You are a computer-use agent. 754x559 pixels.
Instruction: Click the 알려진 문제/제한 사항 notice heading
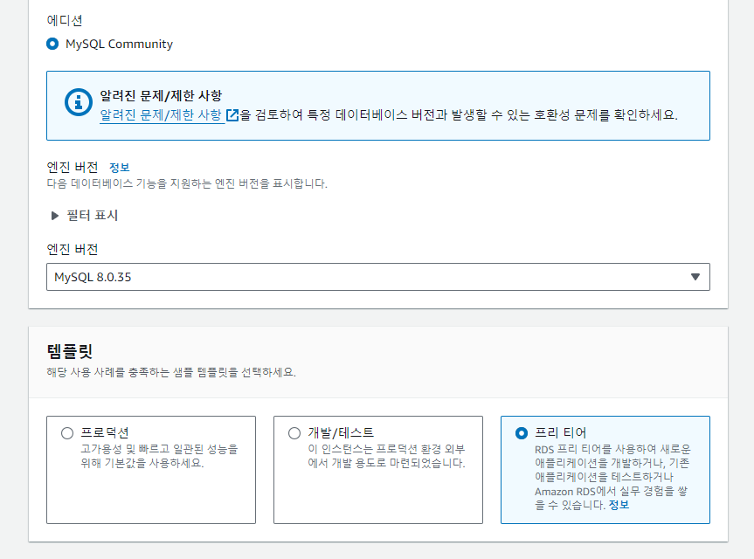pyautogui.click(x=161, y=96)
